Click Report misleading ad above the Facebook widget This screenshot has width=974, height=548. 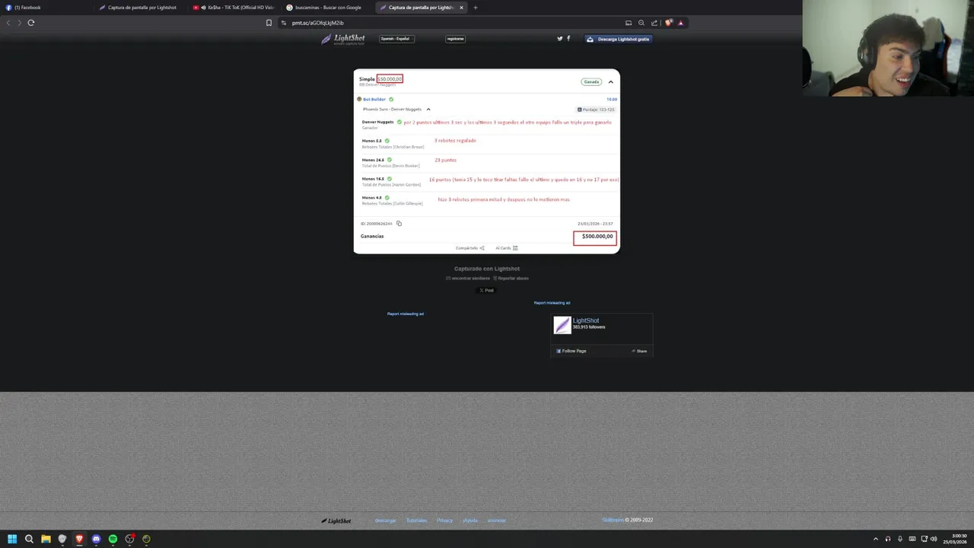552,303
